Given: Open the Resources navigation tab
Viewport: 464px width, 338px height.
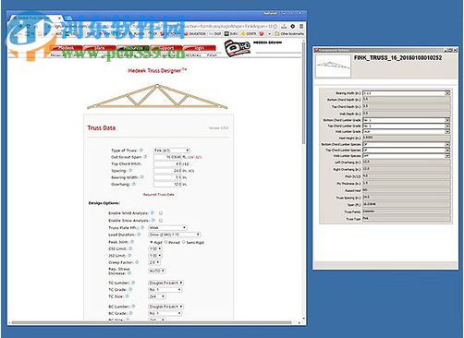Looking at the screenshot, I should tap(132, 48).
